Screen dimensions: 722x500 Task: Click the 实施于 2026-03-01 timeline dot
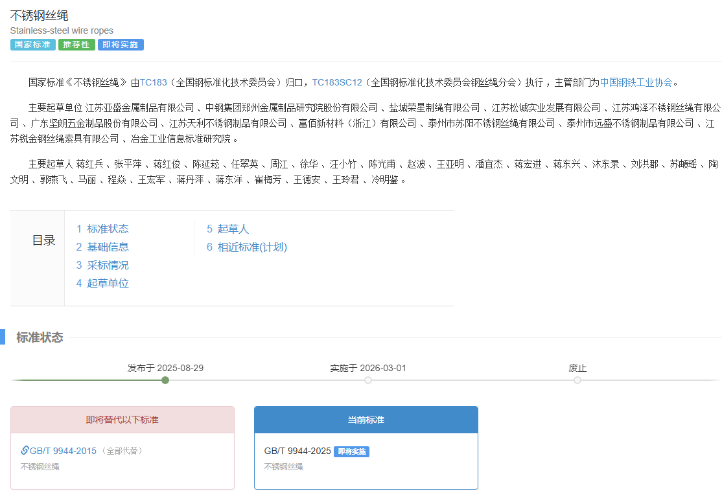(368, 380)
